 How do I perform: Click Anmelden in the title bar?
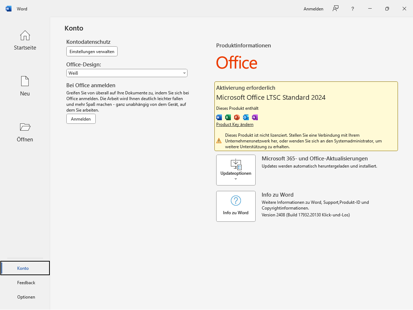pyautogui.click(x=313, y=9)
